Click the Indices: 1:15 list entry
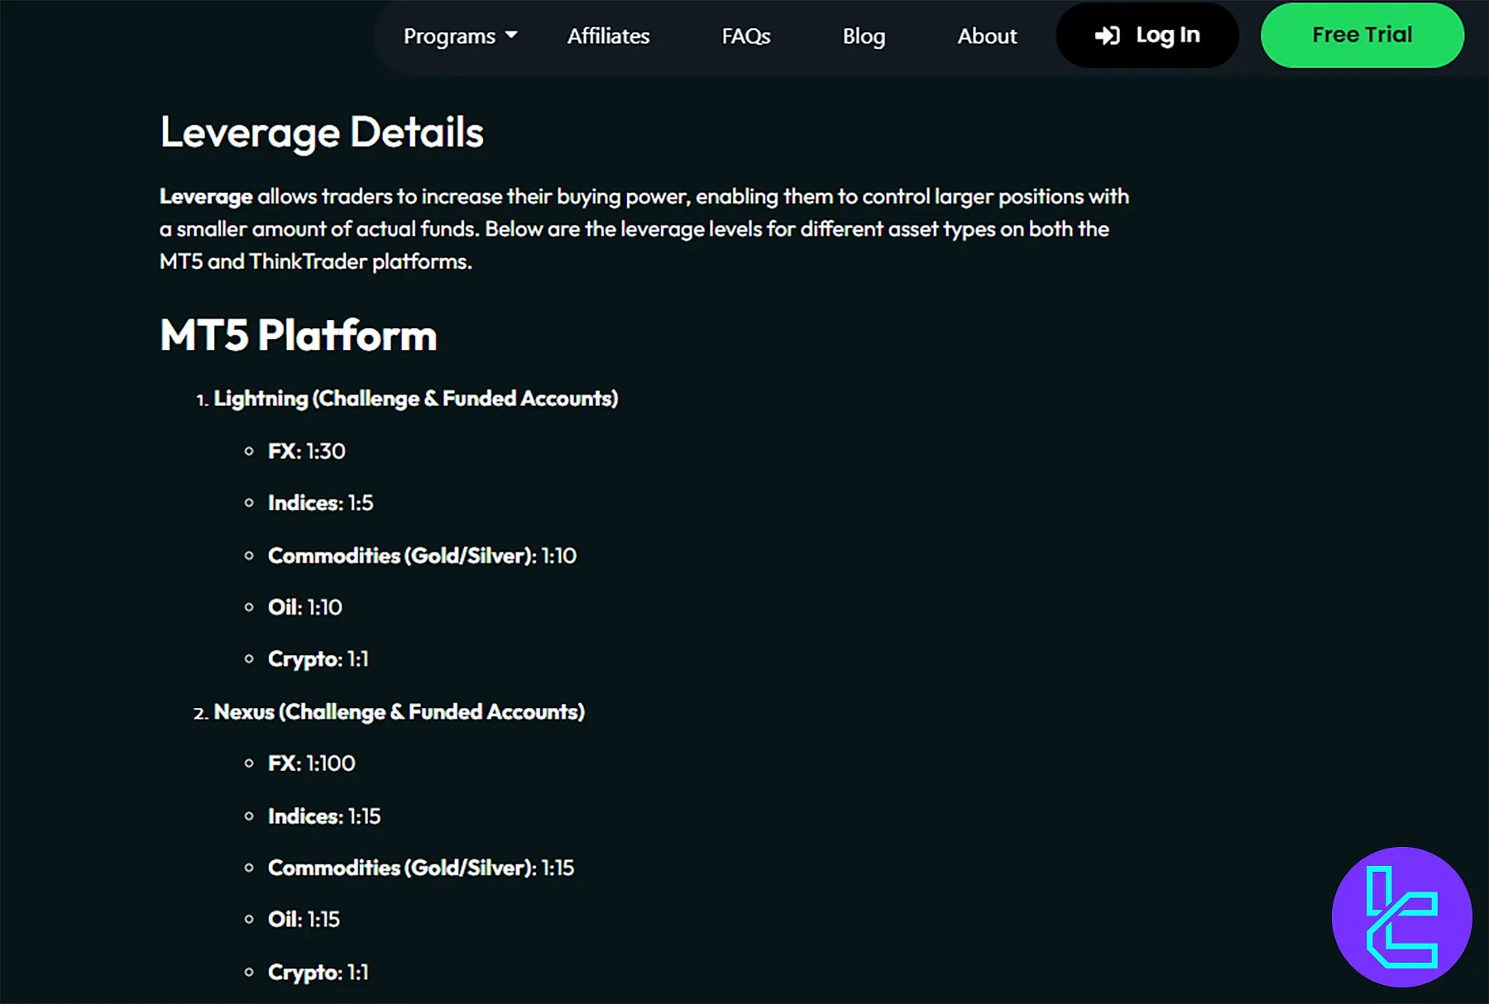The image size is (1489, 1004). (x=323, y=816)
